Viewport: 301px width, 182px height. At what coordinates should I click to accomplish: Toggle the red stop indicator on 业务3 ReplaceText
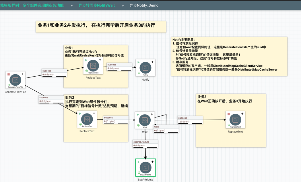[x=229, y=114]
